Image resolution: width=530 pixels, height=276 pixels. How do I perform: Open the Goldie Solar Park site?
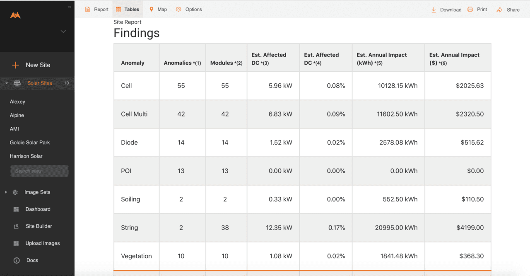[x=30, y=143]
